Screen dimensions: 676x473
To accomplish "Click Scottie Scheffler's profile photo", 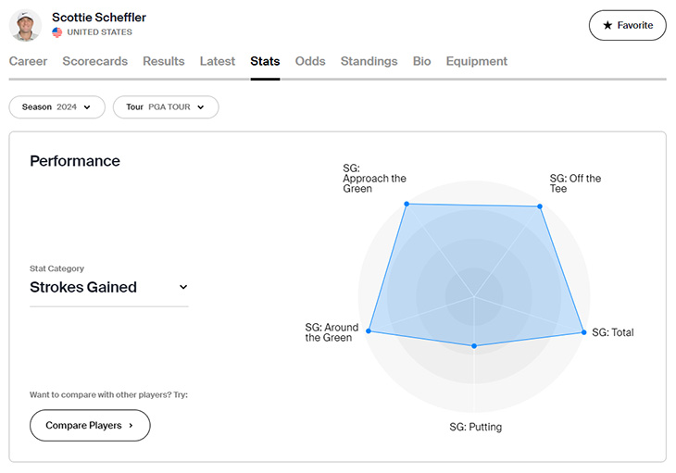I will [x=25, y=25].
